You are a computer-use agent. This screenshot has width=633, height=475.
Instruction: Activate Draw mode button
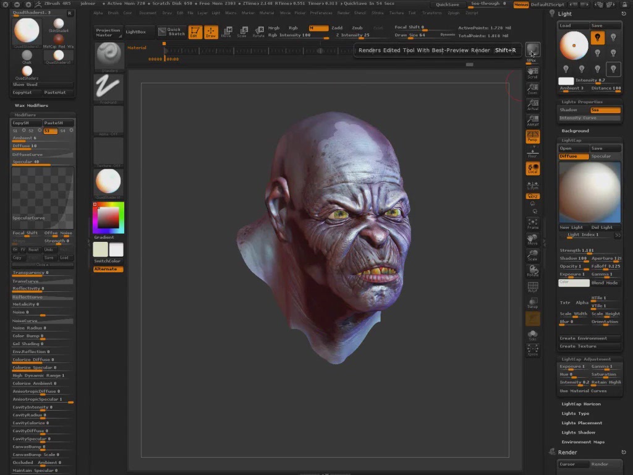[x=211, y=32]
